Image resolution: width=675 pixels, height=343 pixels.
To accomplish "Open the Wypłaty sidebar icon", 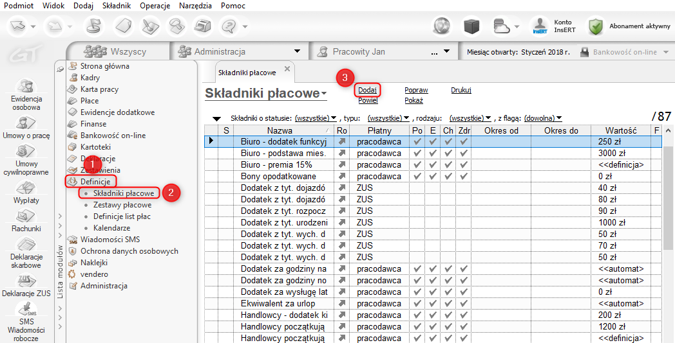I will (26, 188).
